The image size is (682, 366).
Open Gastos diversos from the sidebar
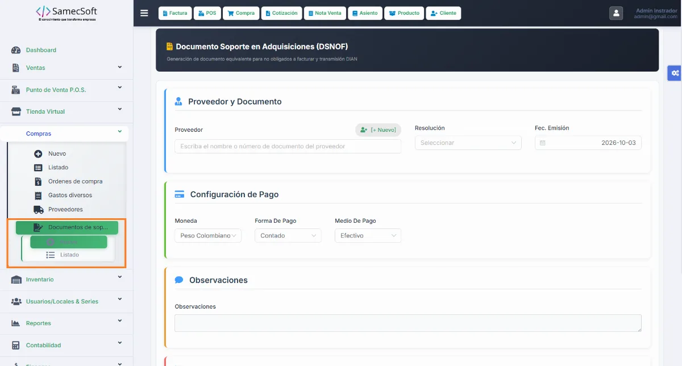70,195
